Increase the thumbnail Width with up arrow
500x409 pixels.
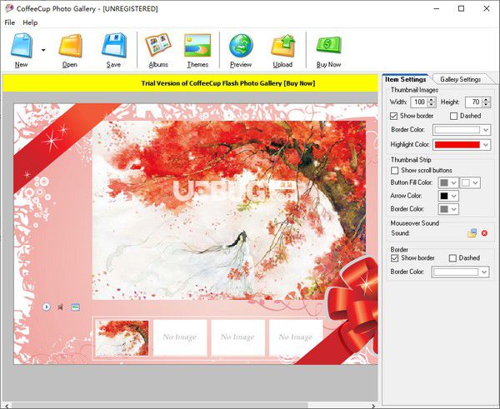point(432,100)
